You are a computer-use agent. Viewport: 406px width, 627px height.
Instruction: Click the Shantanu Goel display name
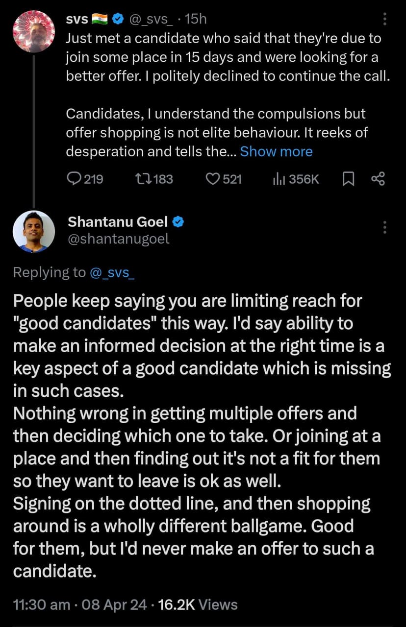pos(118,222)
